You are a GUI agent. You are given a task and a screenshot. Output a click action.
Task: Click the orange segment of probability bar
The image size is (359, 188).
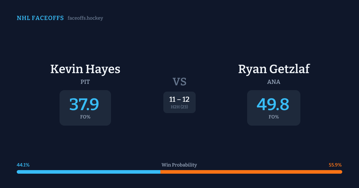click(251, 172)
